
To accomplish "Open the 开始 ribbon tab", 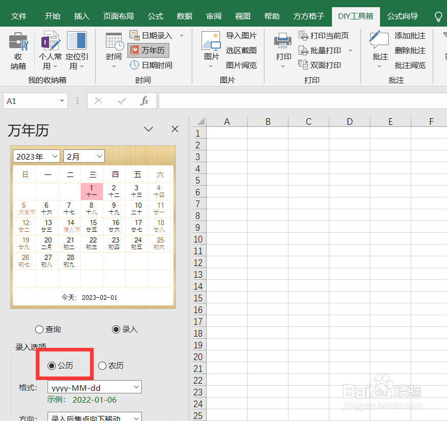I will (x=52, y=16).
